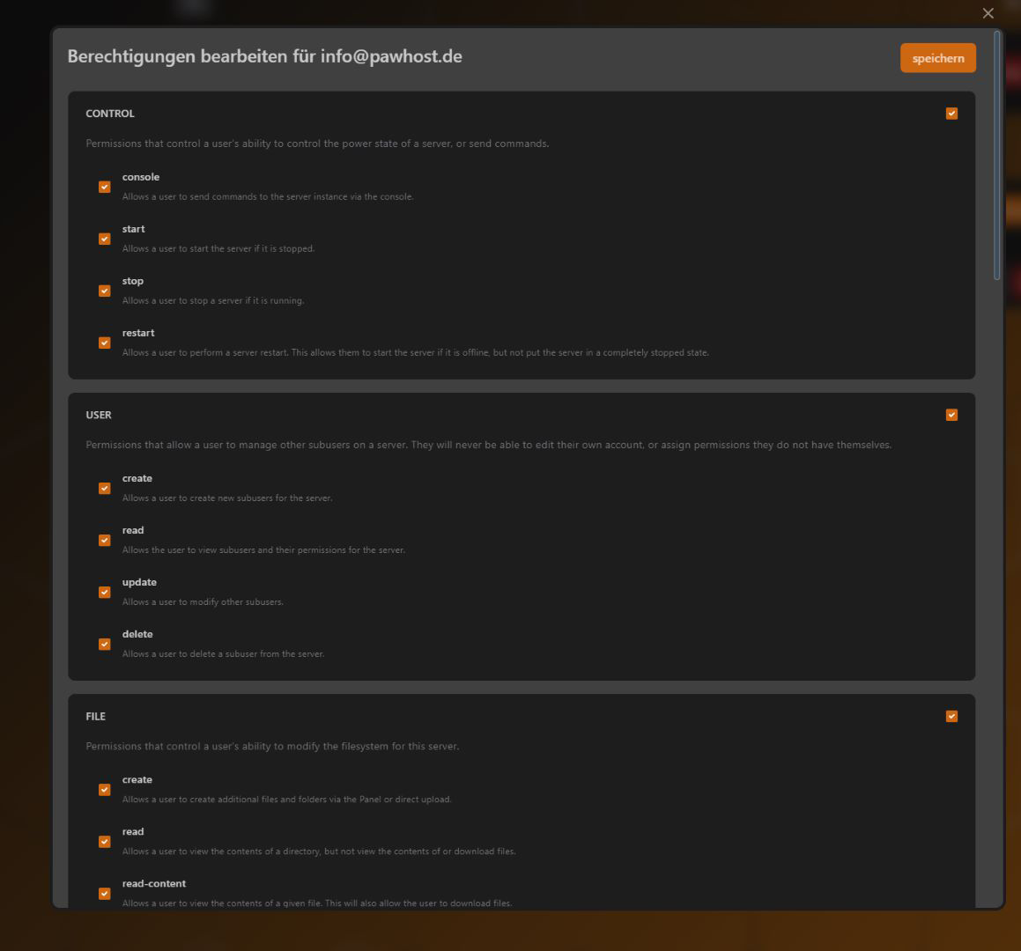The height and width of the screenshot is (951, 1021).
Task: Uncheck USER create permission
Action: point(105,488)
